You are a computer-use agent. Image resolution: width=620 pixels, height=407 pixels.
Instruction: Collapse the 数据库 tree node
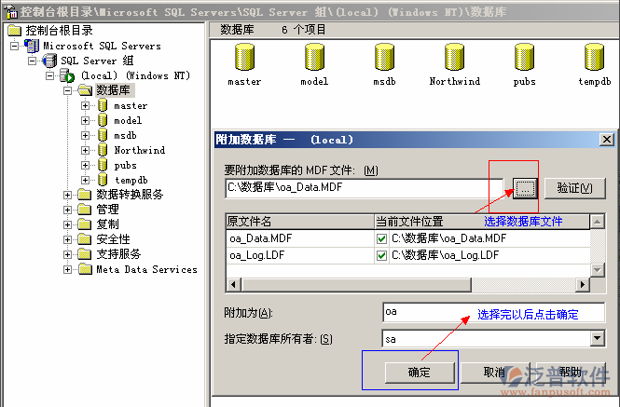click(68, 90)
